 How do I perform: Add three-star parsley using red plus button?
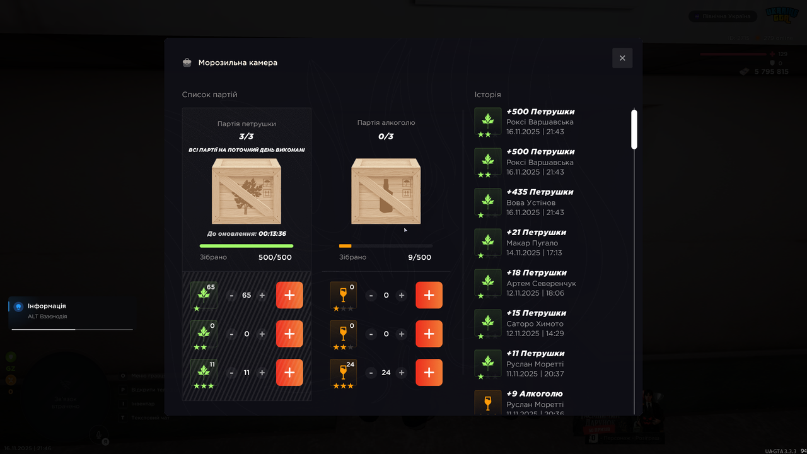pyautogui.click(x=289, y=372)
